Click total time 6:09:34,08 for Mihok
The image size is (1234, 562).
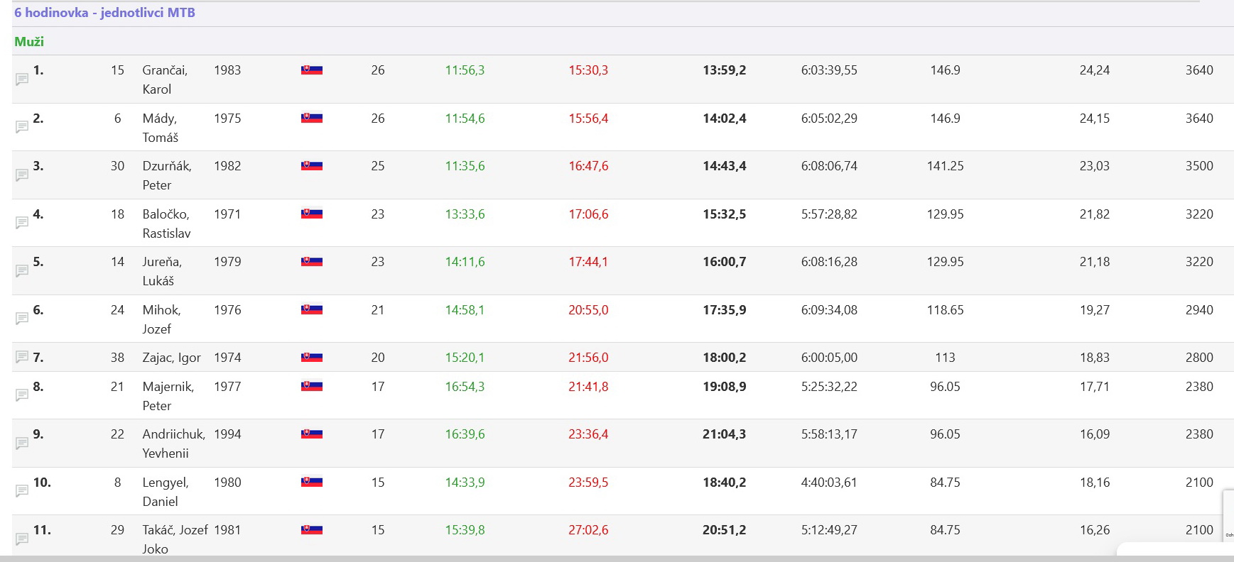click(x=828, y=310)
